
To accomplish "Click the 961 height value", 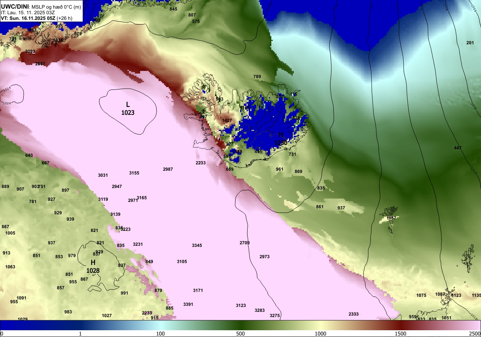I will [x=280, y=169].
